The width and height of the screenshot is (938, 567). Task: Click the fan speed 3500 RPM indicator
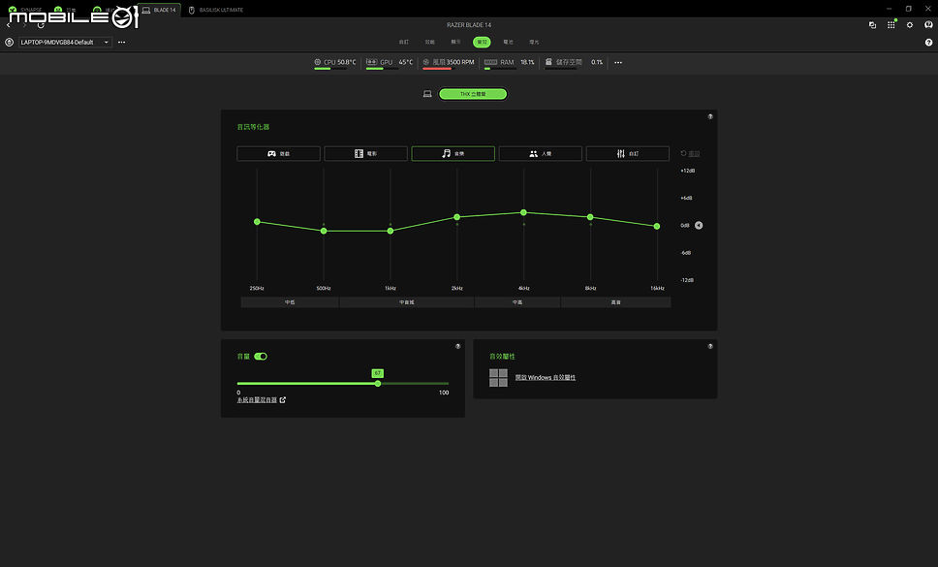(x=448, y=62)
